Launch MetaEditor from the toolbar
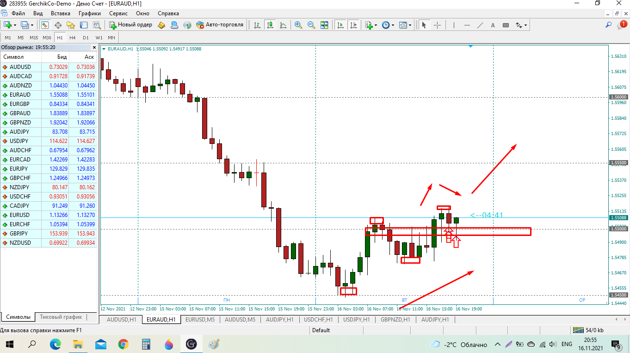This screenshot has height=353, width=630. click(x=161, y=25)
